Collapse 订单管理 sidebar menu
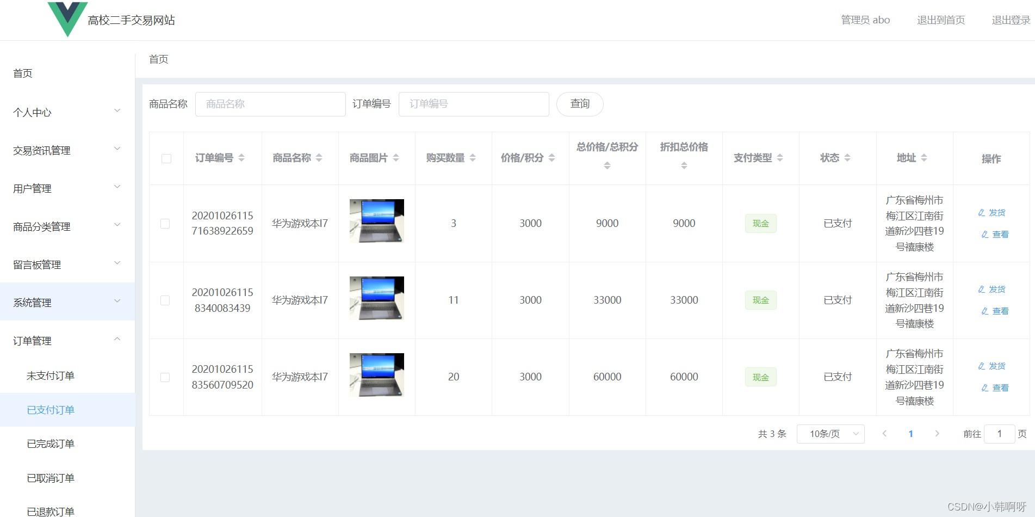The width and height of the screenshot is (1035, 517). pos(67,341)
